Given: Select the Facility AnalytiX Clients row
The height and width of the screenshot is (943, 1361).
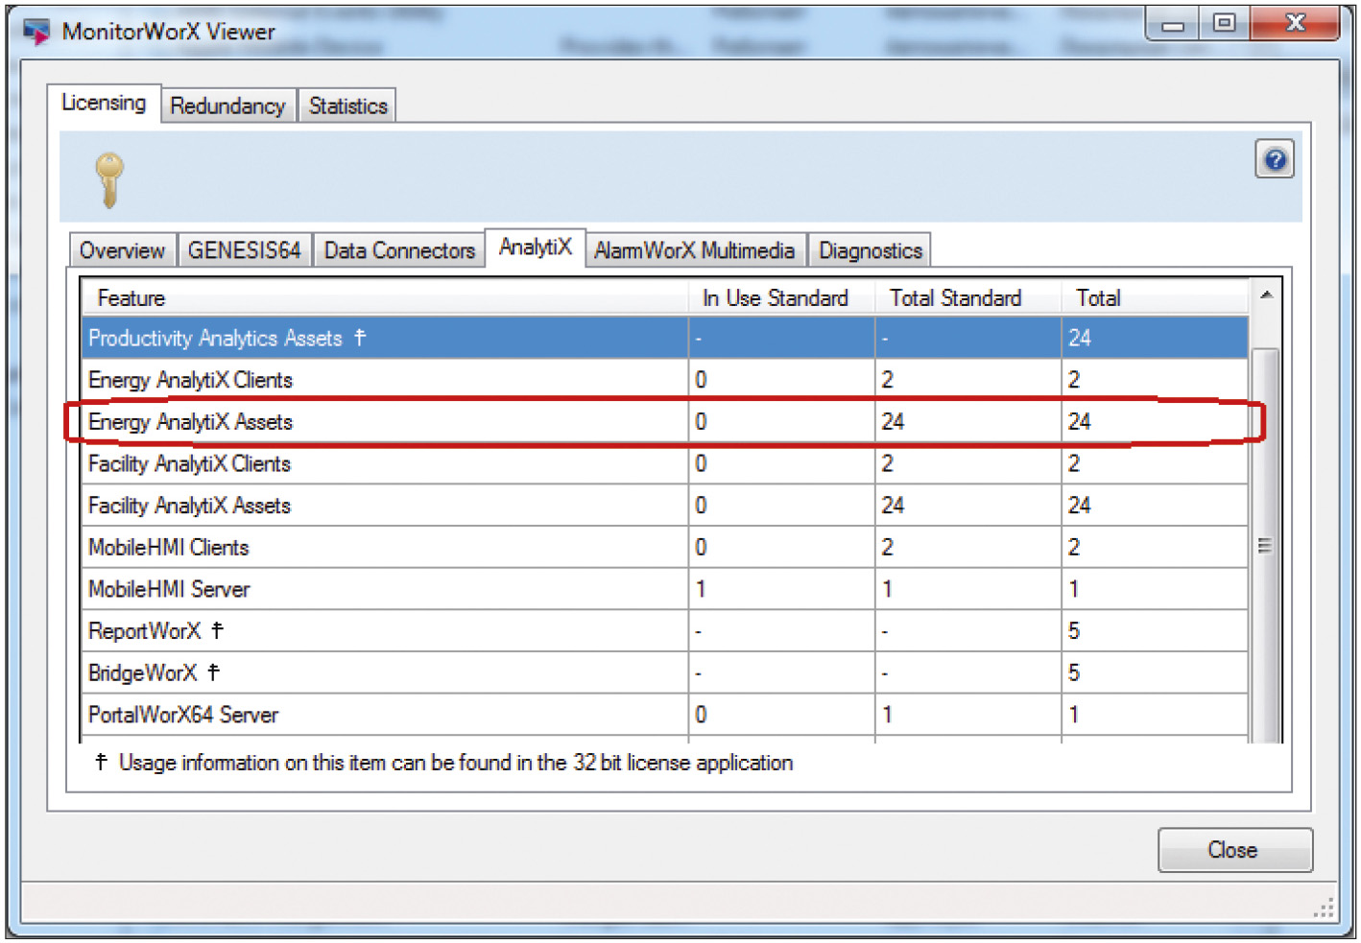Looking at the screenshot, I should point(665,464).
